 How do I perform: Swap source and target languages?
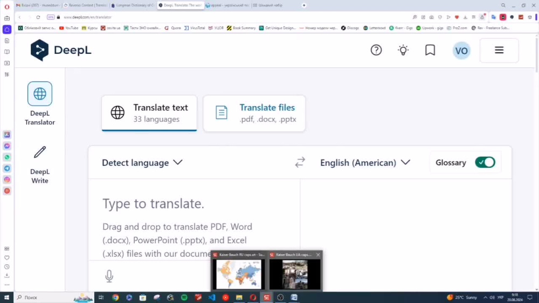click(300, 163)
